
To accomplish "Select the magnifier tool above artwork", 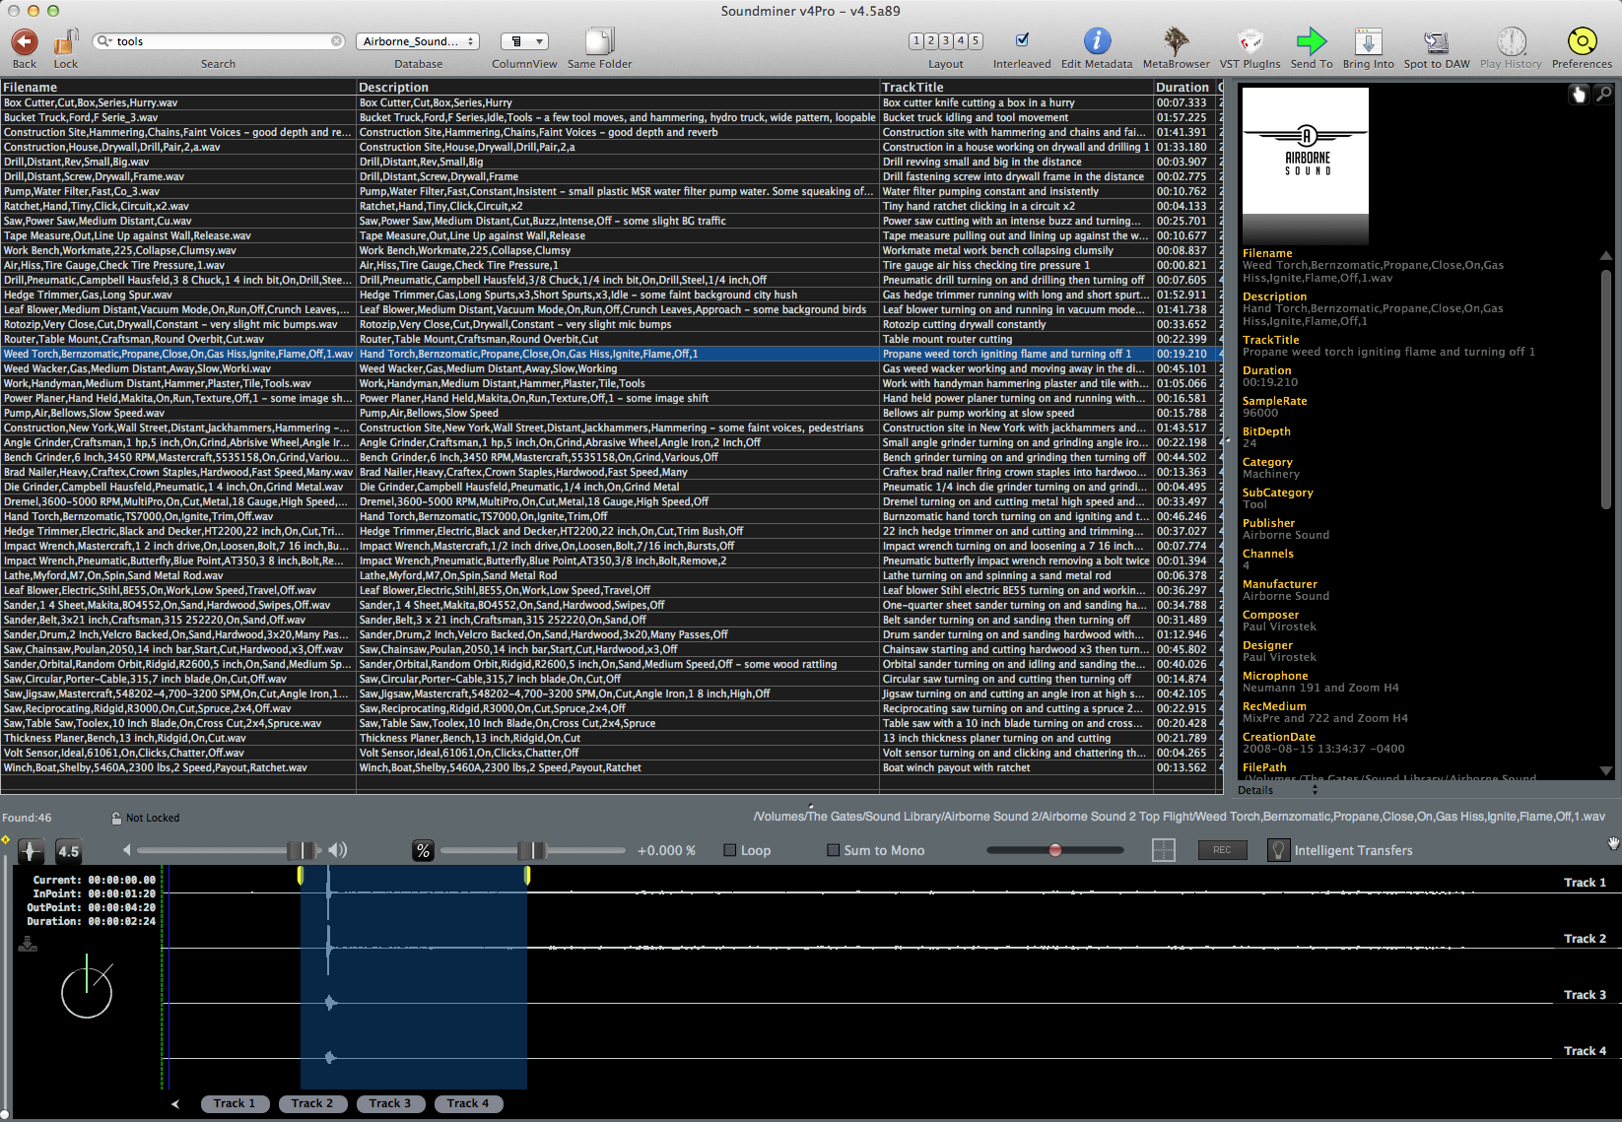I will click(x=1603, y=95).
